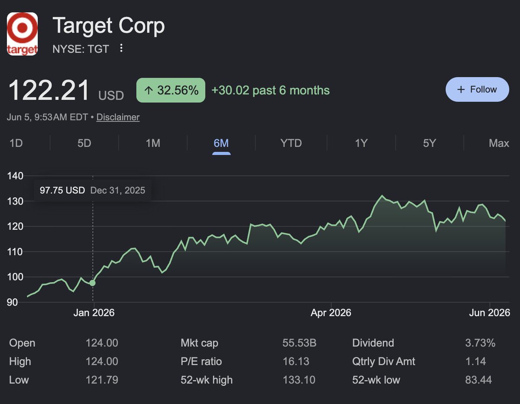Click the P/E ratio label
This screenshot has width=520, height=404.
tap(201, 362)
